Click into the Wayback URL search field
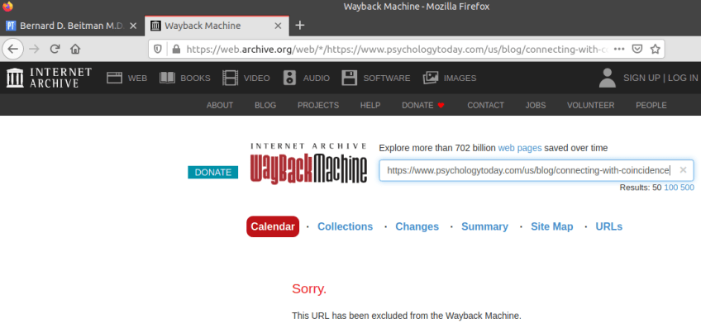701x333 pixels. [x=527, y=170]
